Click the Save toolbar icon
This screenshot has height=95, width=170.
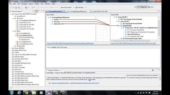16,7
